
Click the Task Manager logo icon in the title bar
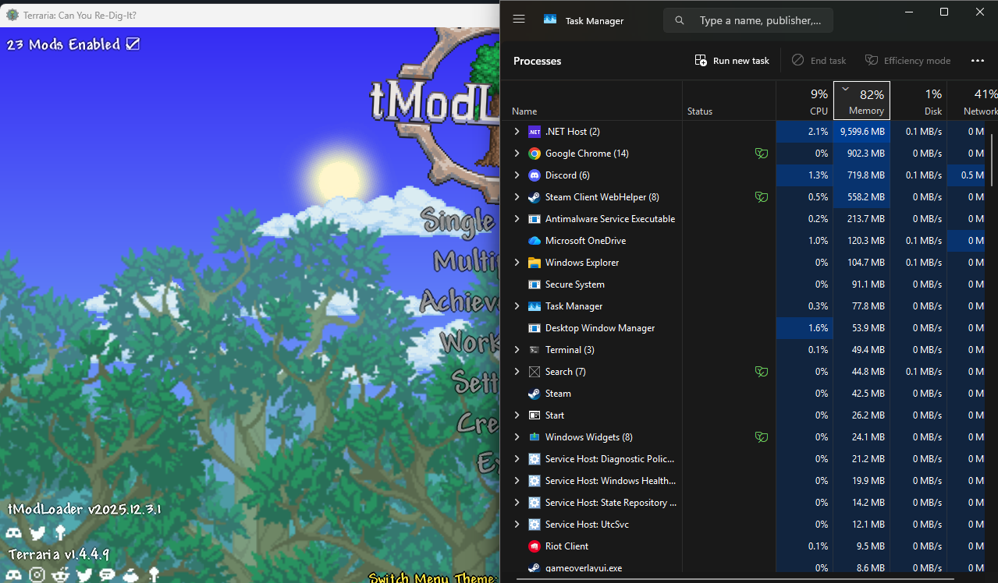click(x=550, y=20)
